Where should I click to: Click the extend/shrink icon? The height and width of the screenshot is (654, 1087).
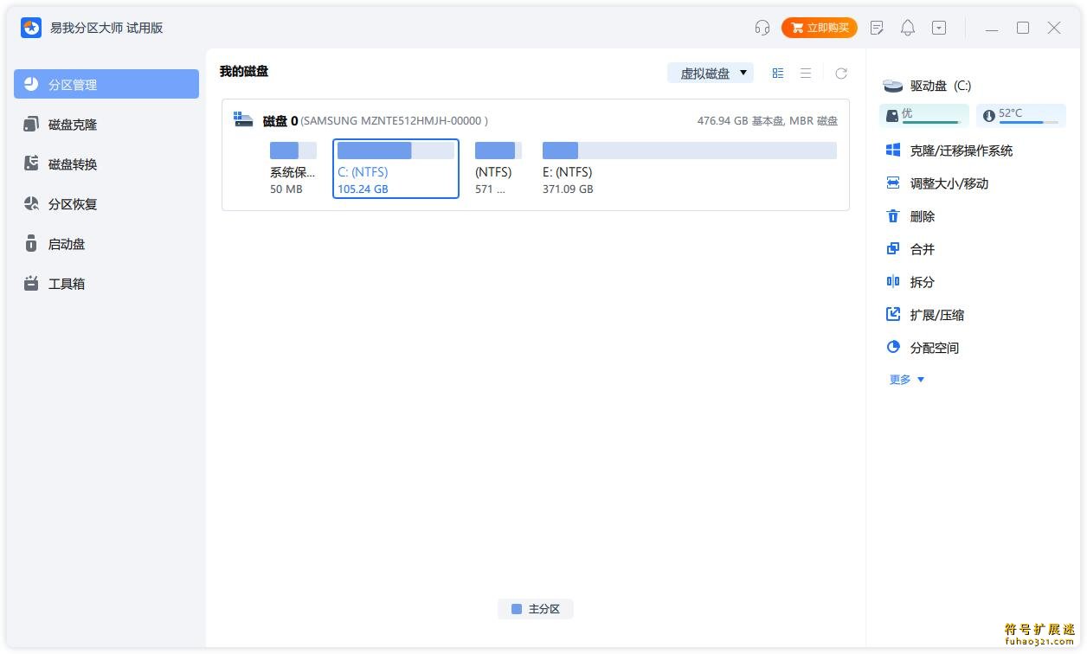coord(893,315)
